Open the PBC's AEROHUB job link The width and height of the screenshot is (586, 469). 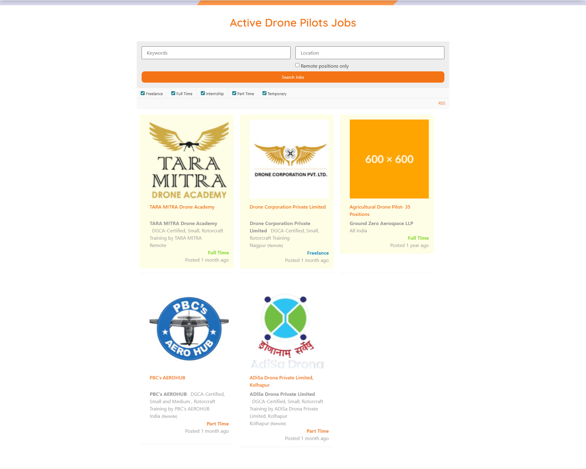[x=167, y=378]
